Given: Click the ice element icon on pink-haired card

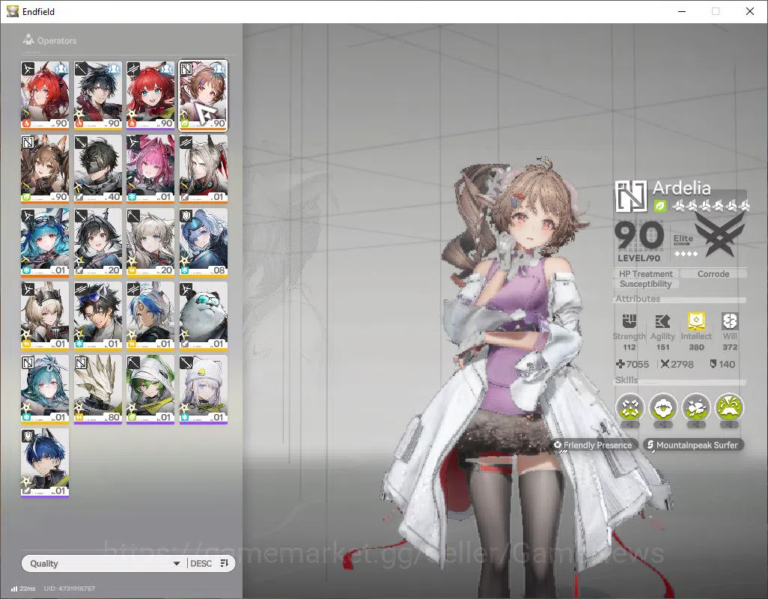Looking at the screenshot, I should tap(132, 197).
